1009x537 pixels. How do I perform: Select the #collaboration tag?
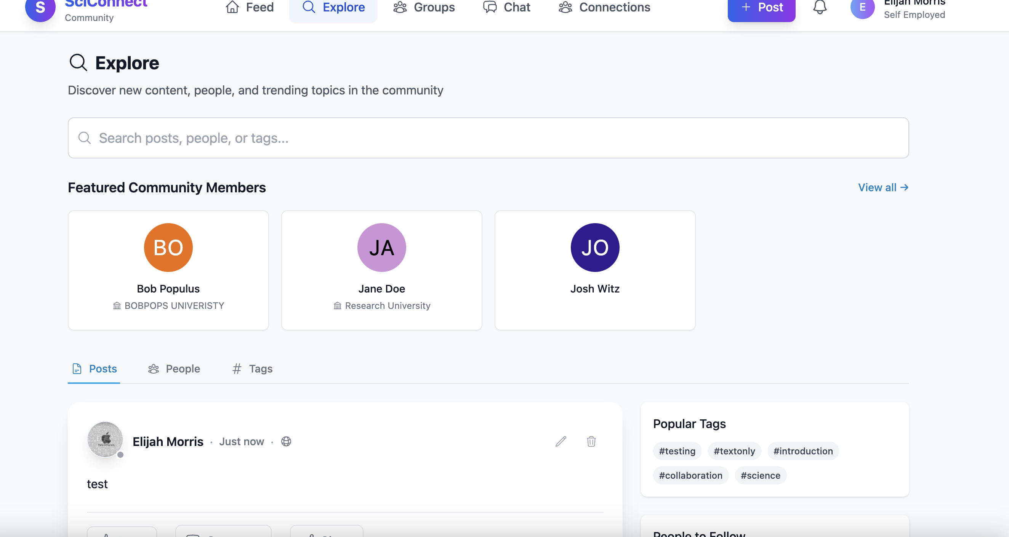[690, 475]
